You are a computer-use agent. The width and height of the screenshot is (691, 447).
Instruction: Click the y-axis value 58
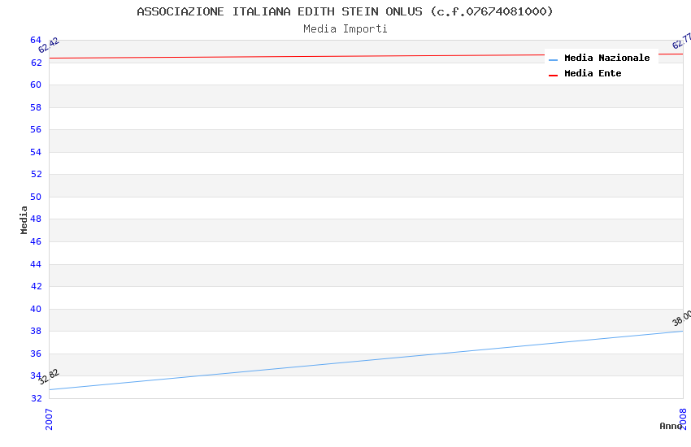coord(36,107)
